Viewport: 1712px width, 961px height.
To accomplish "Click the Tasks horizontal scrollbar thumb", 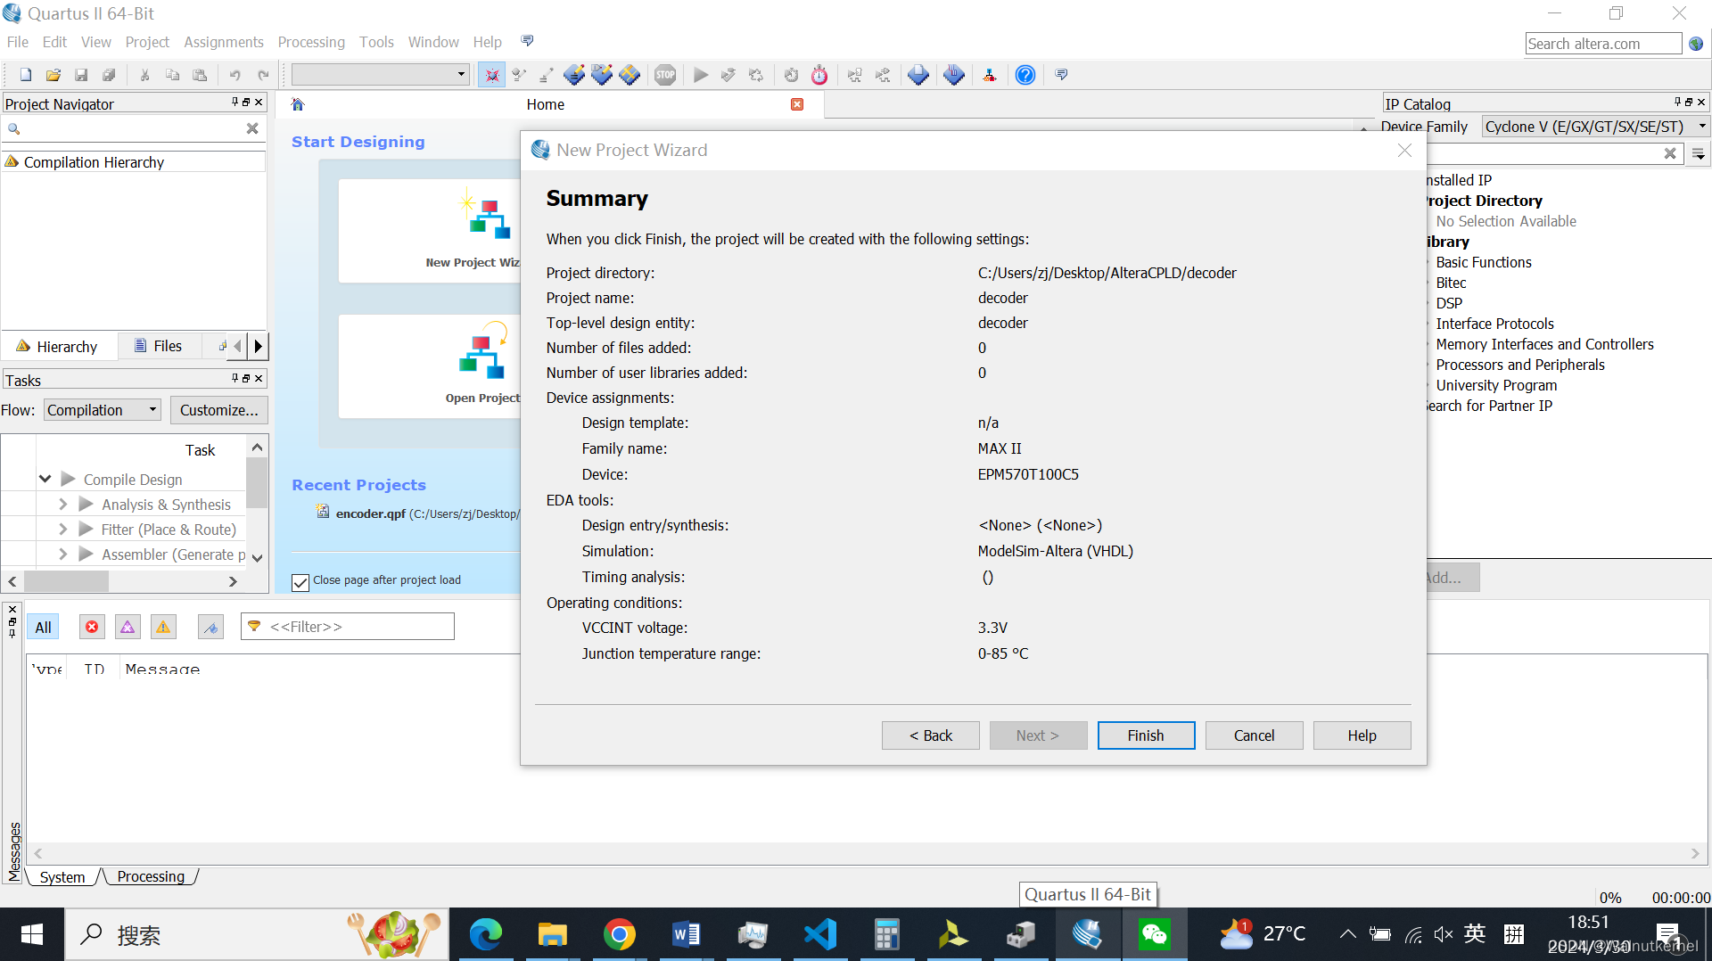I will 66,581.
